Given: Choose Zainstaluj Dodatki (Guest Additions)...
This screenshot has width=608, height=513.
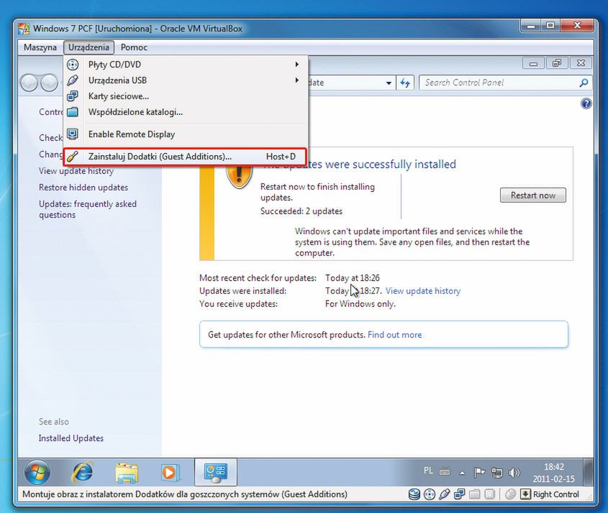Looking at the screenshot, I should [x=186, y=157].
